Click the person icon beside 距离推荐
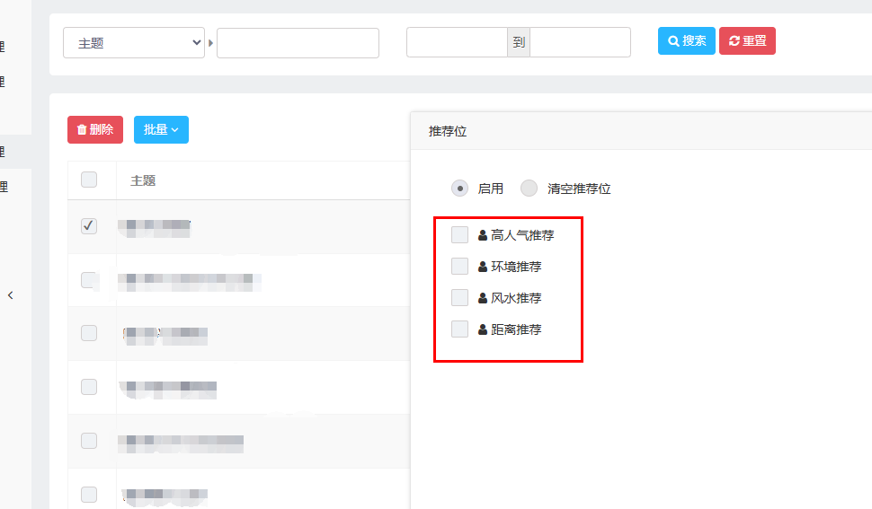 (x=483, y=329)
